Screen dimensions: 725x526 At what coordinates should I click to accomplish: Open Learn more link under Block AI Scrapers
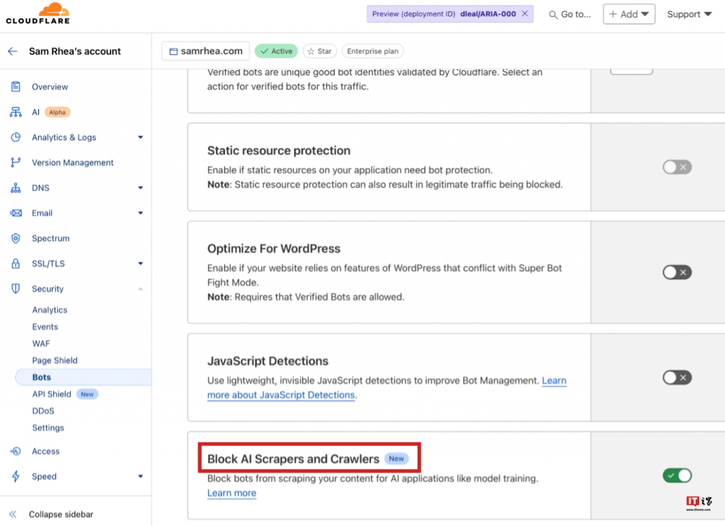pos(232,493)
